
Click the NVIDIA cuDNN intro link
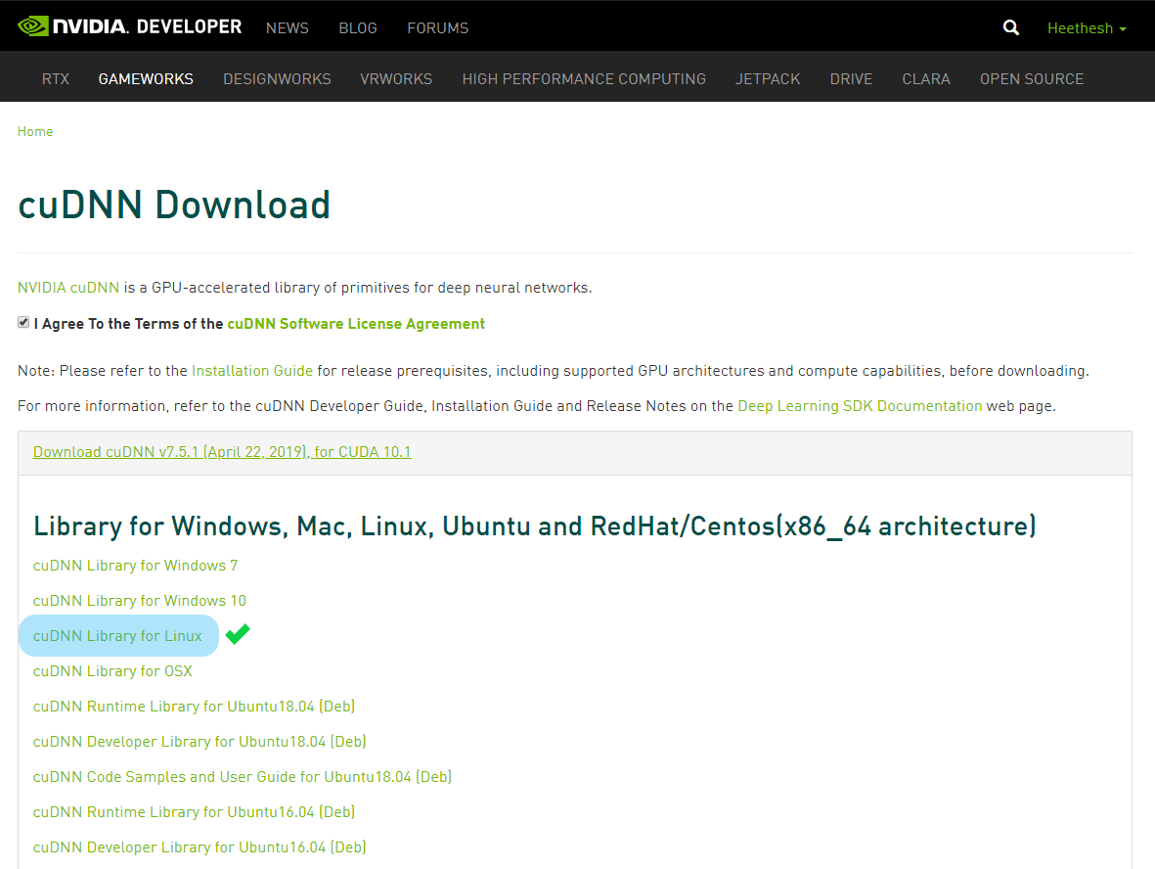68,288
